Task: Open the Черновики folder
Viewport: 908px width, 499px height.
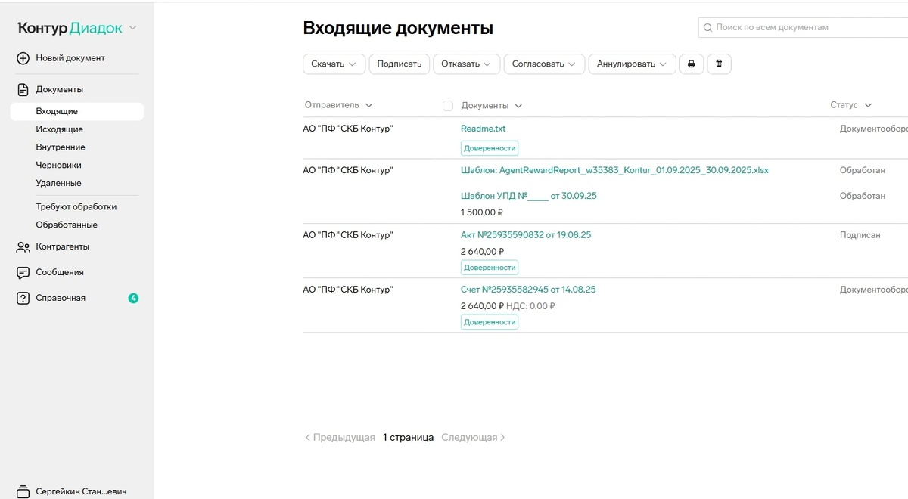Action: (58, 165)
